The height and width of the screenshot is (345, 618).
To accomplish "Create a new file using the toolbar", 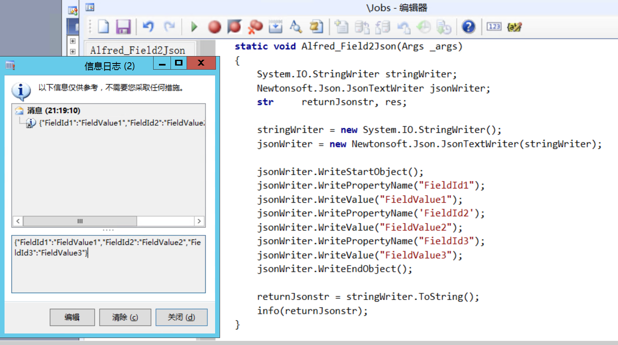I will 103,26.
